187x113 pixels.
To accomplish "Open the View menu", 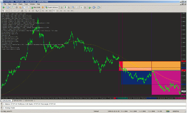I will [x=9, y=4].
